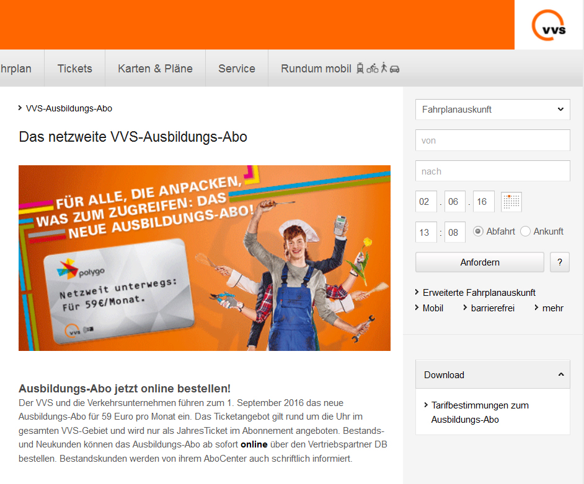Collapse the Download panel
The image size is (584, 484).
(492, 374)
